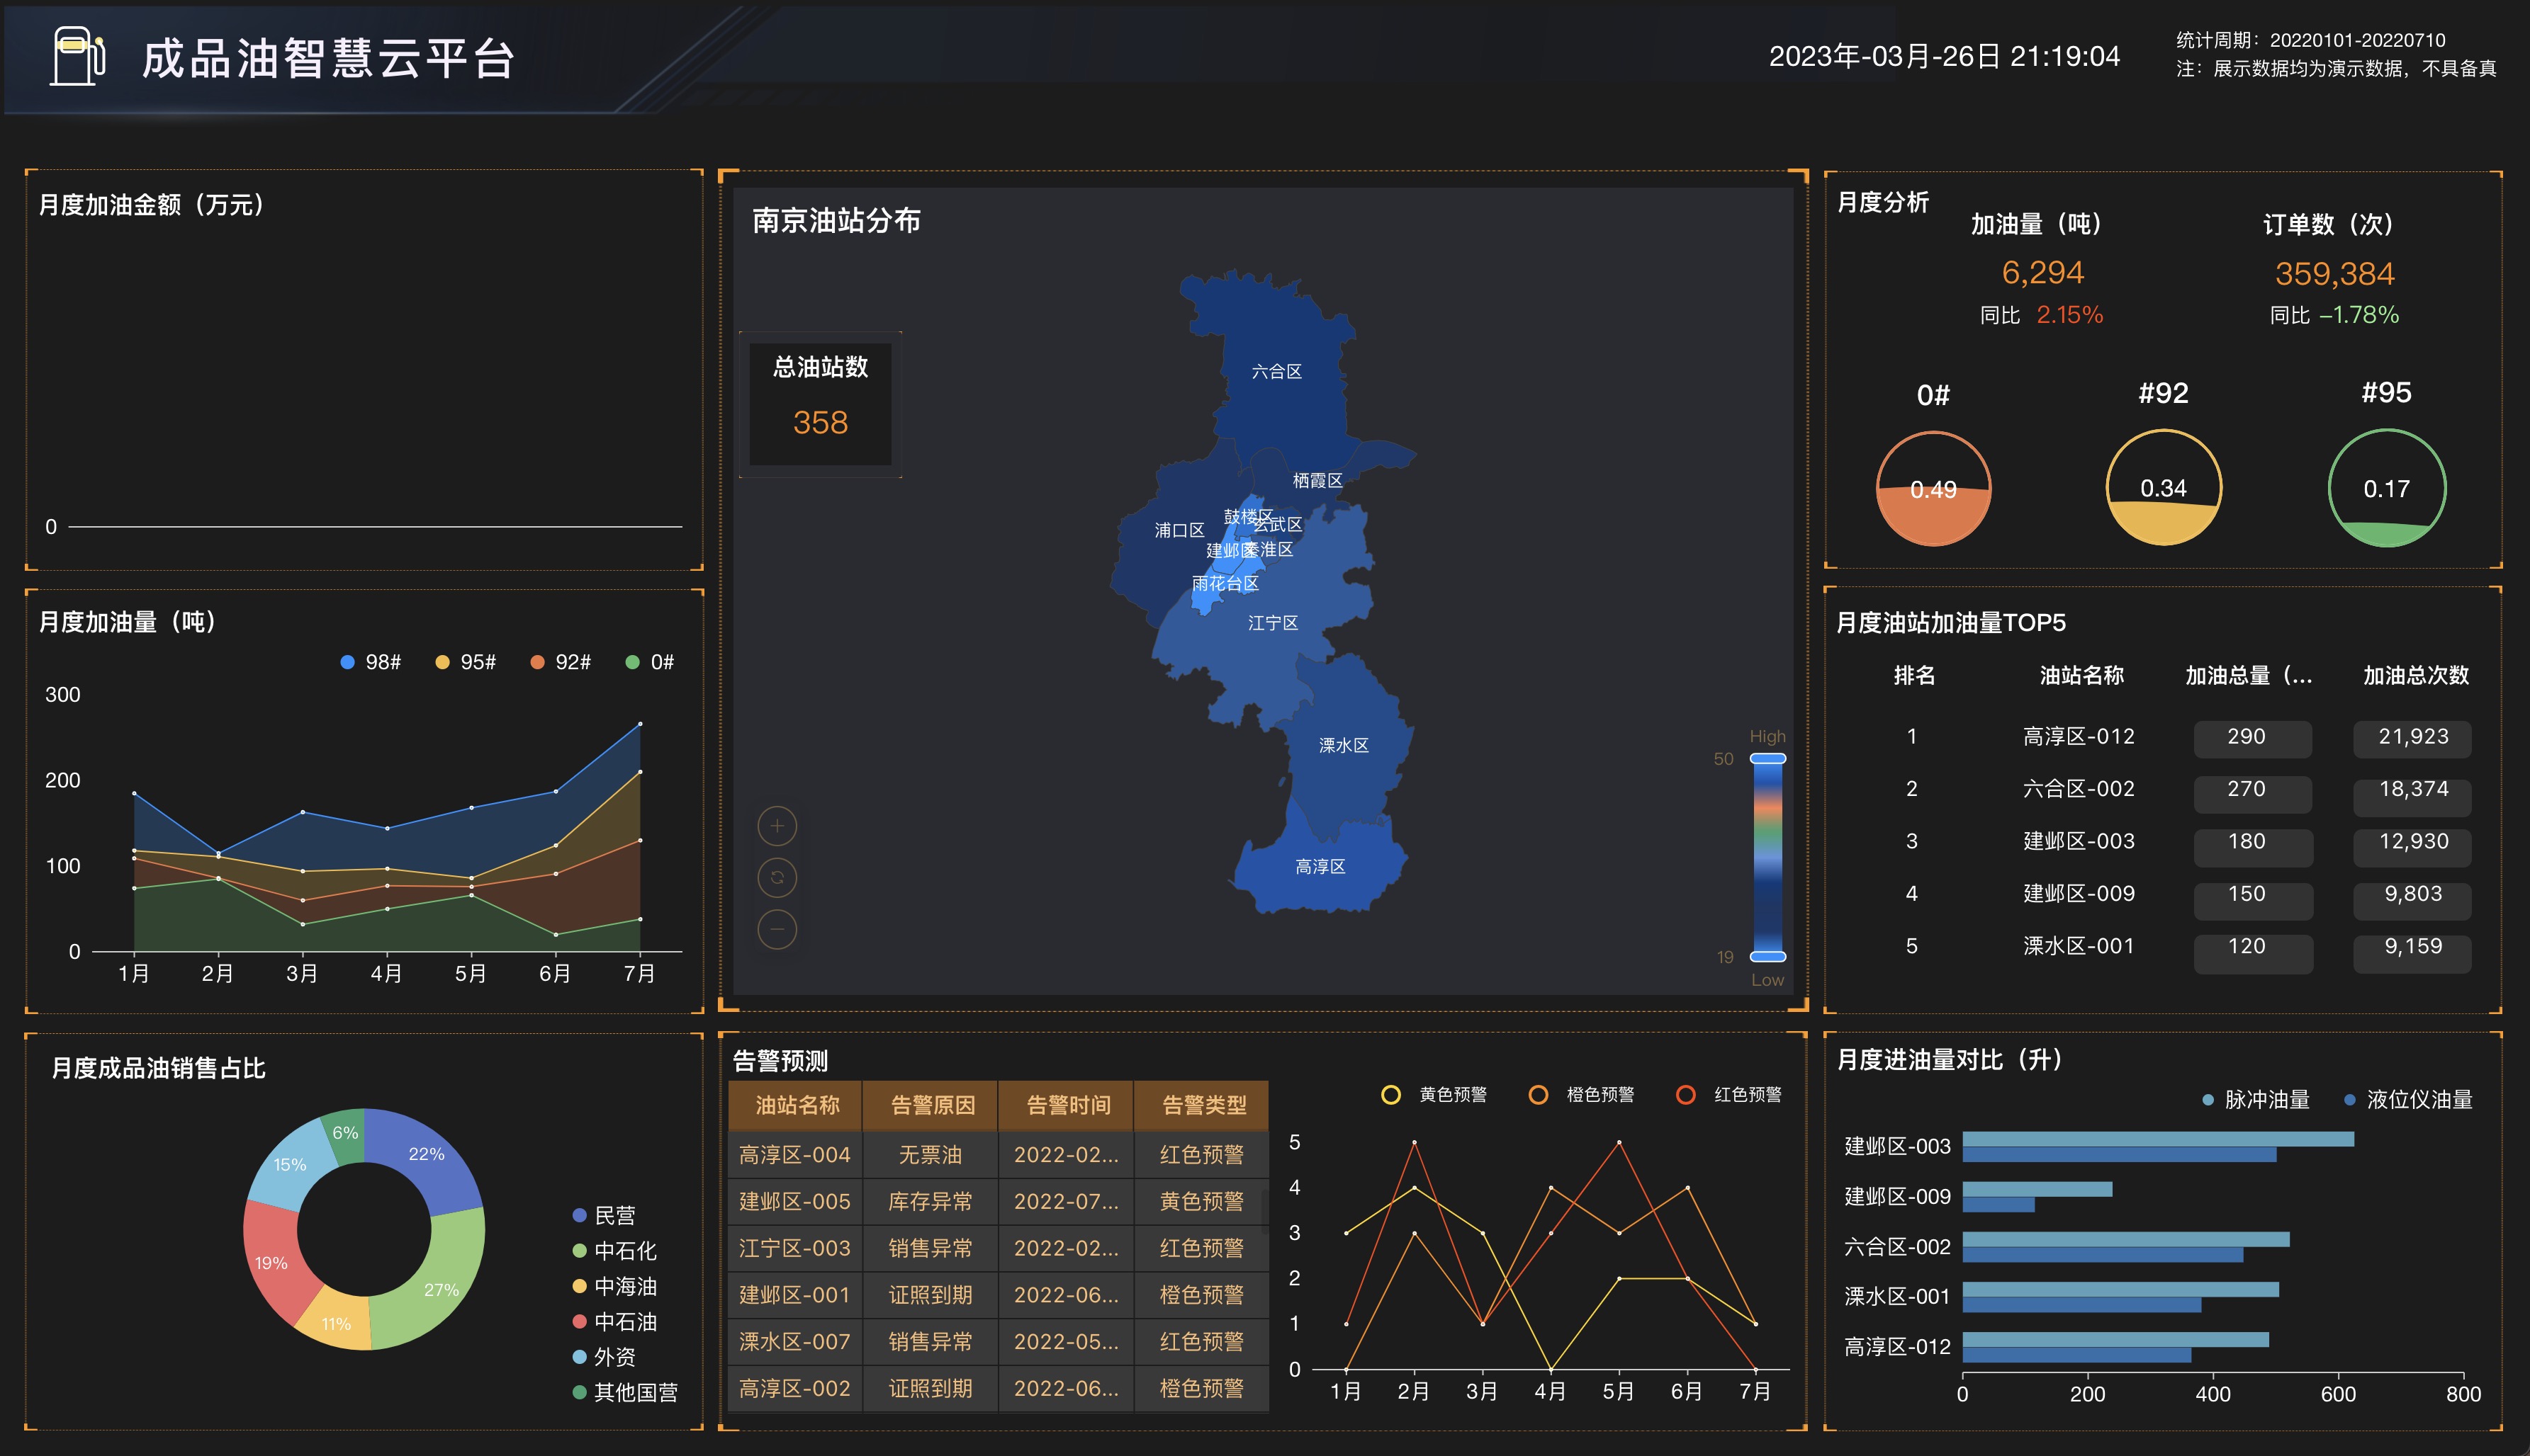The width and height of the screenshot is (2530, 1456).
Task: Select alert row 建邺区-001
Action: tap(999, 1295)
